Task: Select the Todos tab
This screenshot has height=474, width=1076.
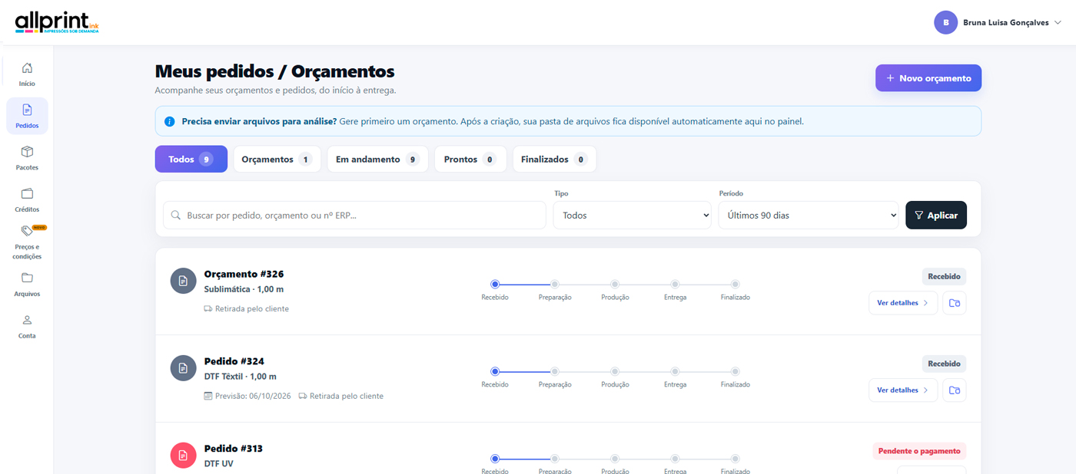Action: [191, 159]
